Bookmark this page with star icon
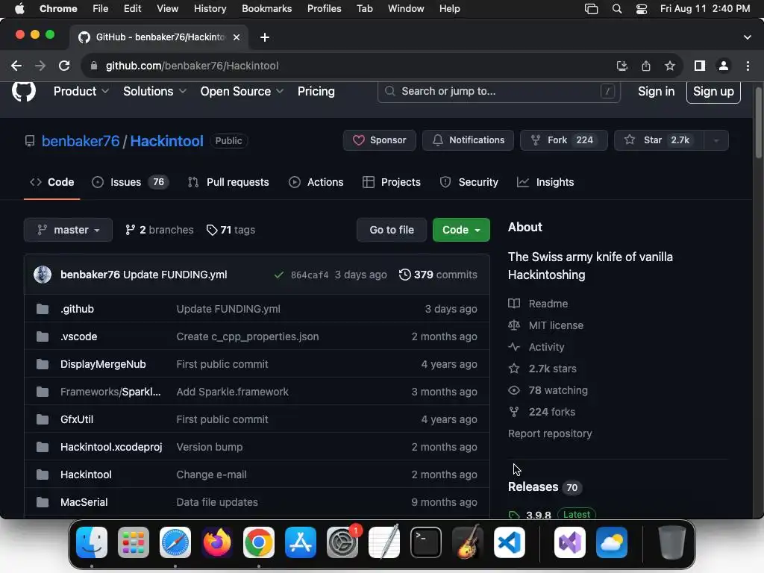 pyautogui.click(x=670, y=66)
